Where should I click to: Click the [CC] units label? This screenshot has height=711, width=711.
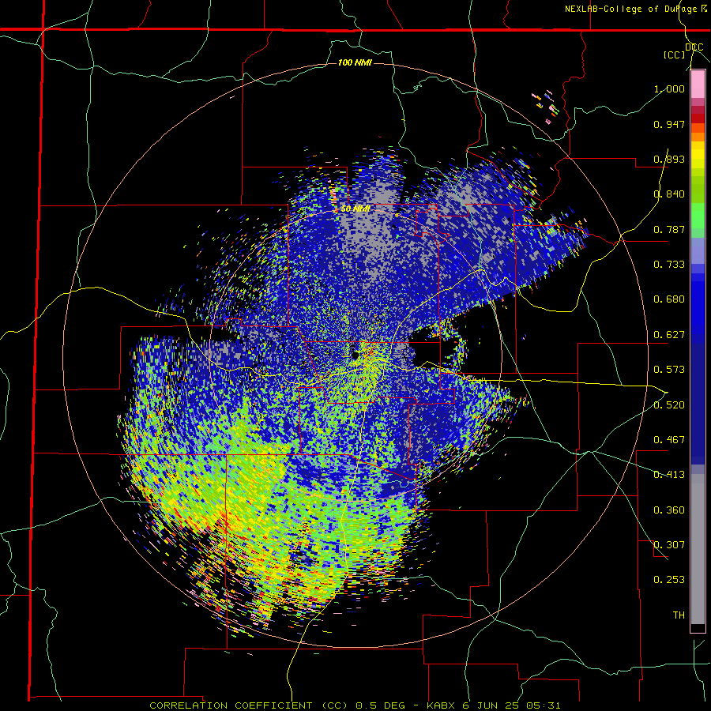coord(675,55)
